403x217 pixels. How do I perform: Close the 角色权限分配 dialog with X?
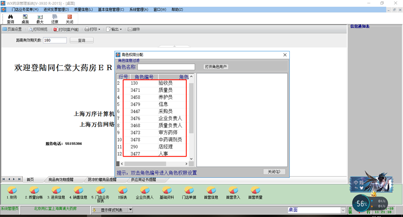(285, 54)
